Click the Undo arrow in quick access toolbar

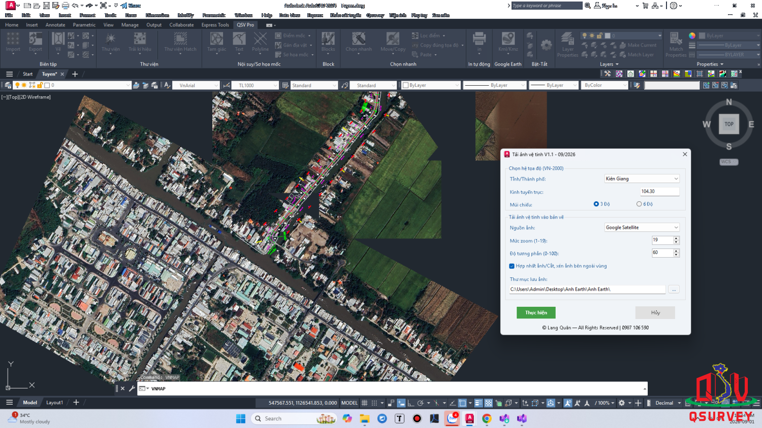click(75, 6)
